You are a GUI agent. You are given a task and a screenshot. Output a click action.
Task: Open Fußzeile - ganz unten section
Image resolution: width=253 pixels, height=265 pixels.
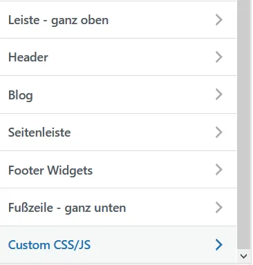(67, 208)
